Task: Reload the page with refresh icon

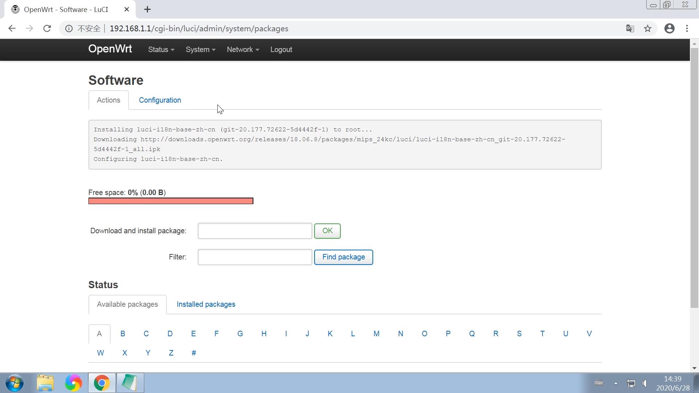Action: [47, 28]
